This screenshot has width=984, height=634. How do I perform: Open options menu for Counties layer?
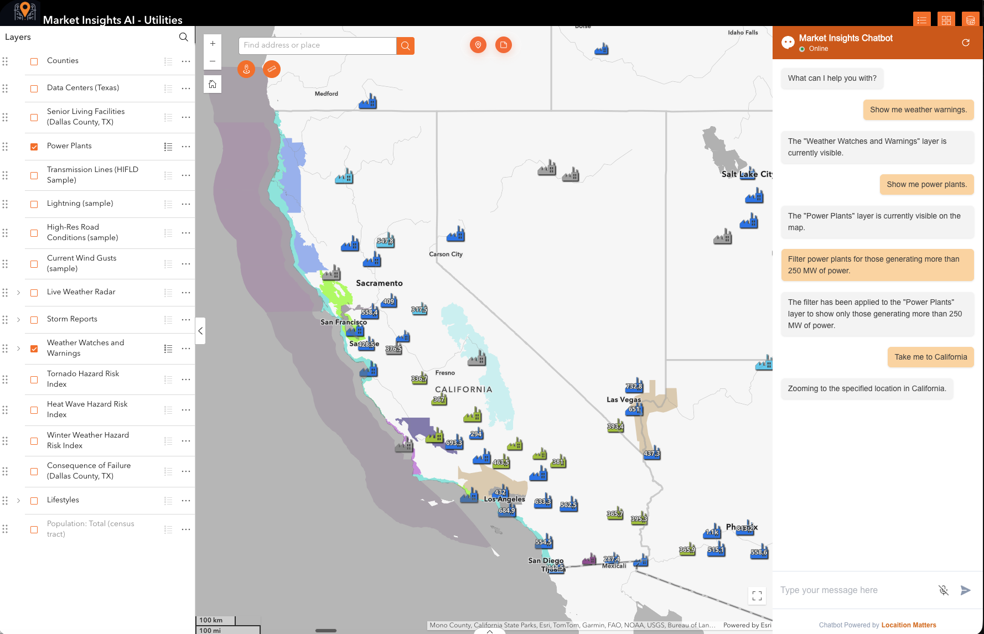coord(186,61)
